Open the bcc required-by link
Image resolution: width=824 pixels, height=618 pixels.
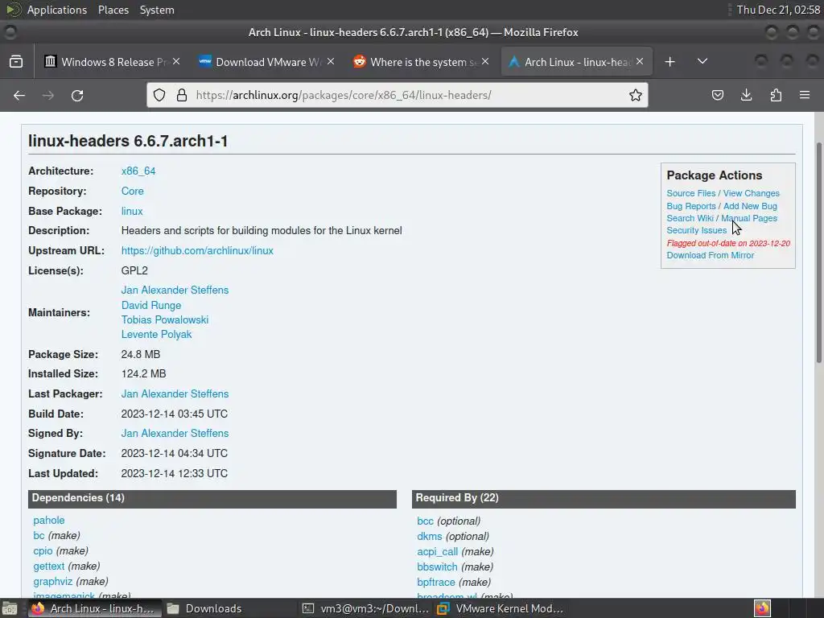click(425, 521)
